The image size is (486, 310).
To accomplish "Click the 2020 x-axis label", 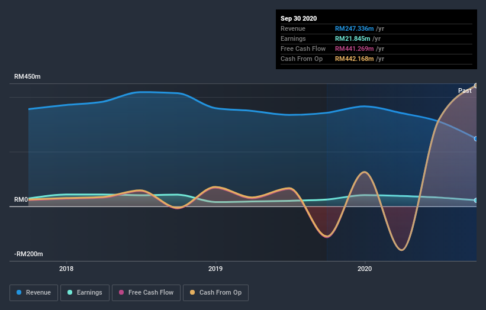I will coord(365,269).
